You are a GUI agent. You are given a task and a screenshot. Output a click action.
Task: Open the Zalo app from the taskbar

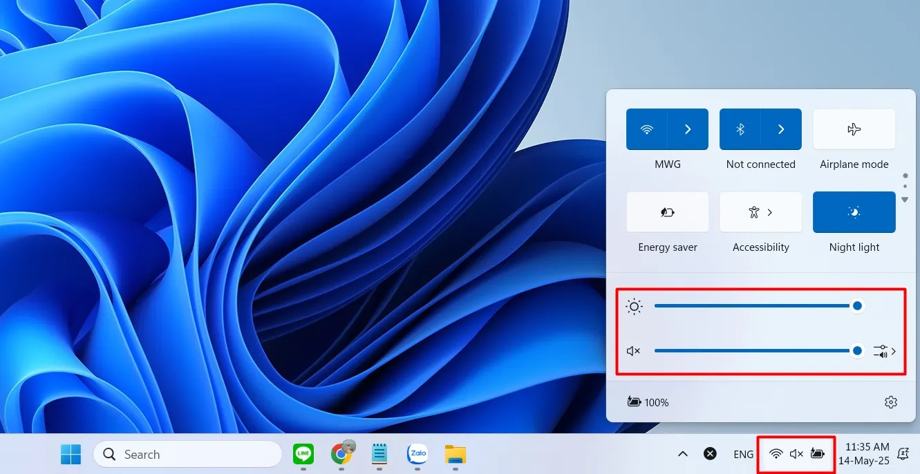pos(417,454)
